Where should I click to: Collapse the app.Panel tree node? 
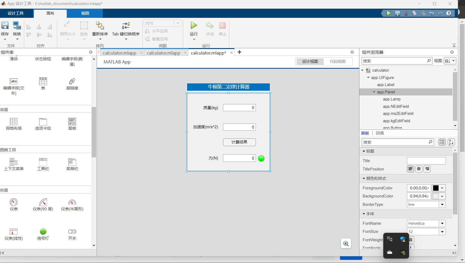pyautogui.click(x=374, y=92)
